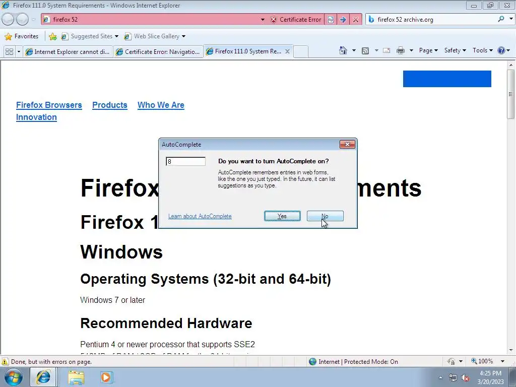Click Internet Explorer on the taskbar

[43, 377]
